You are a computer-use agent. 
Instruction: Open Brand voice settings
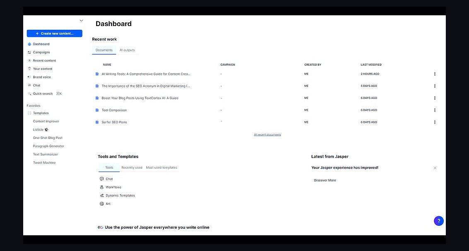tap(41, 77)
